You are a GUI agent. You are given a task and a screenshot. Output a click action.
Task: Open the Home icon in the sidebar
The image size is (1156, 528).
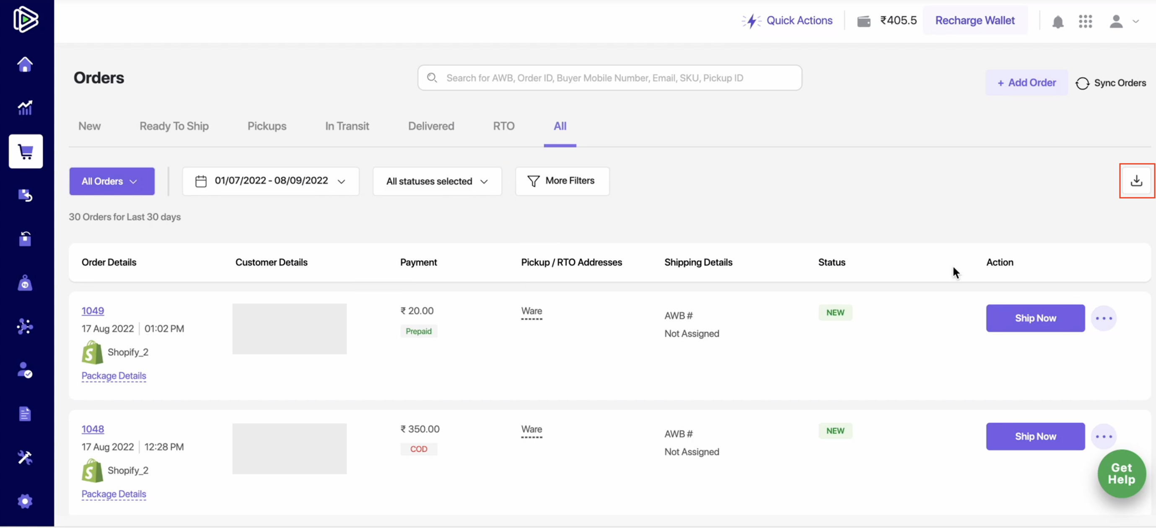click(25, 64)
